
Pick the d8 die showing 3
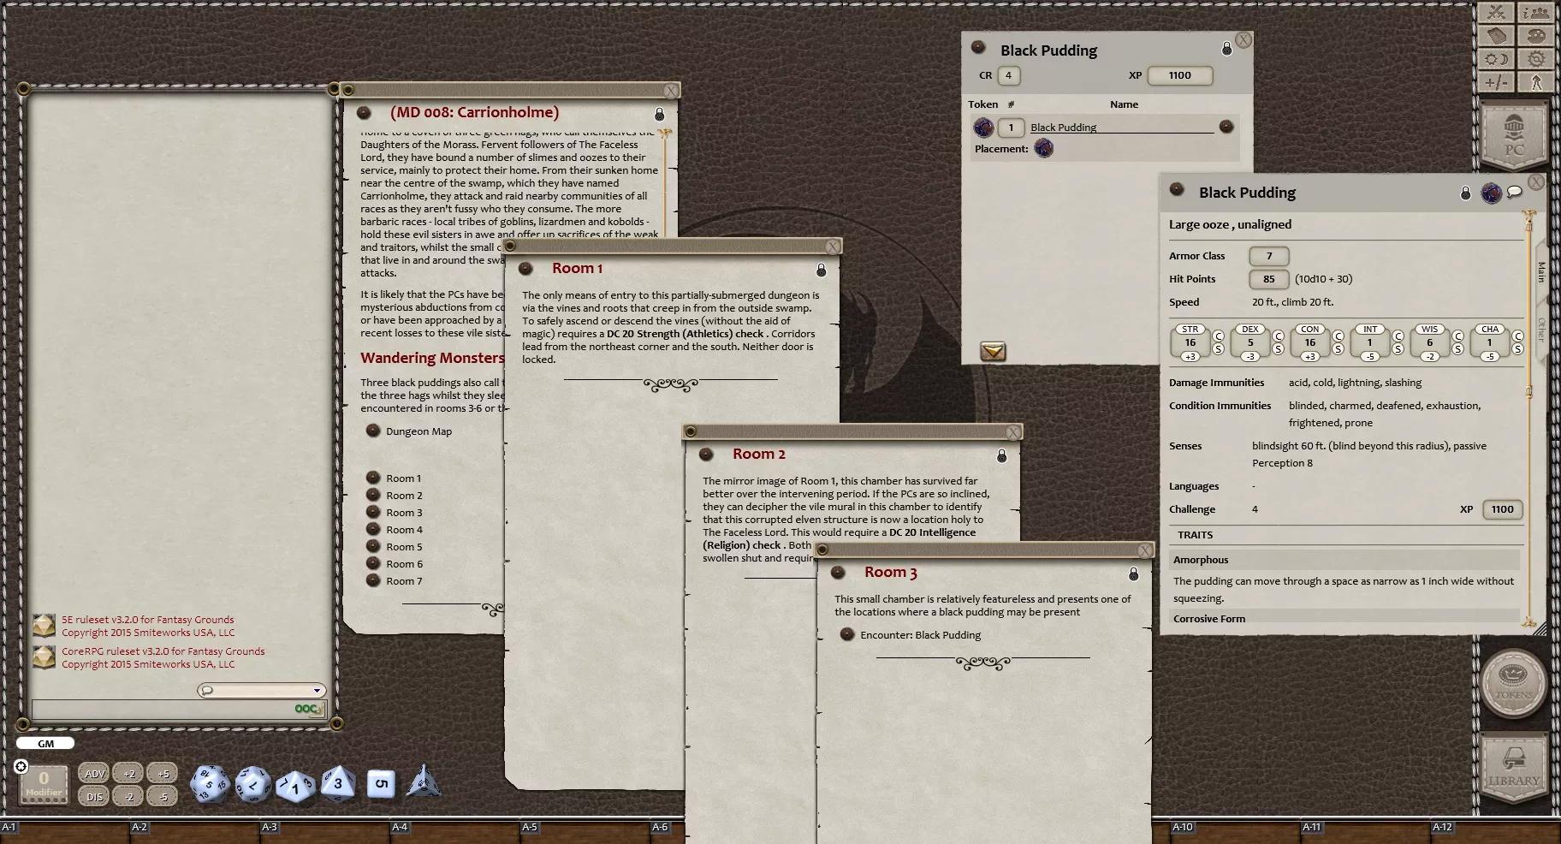[338, 783]
